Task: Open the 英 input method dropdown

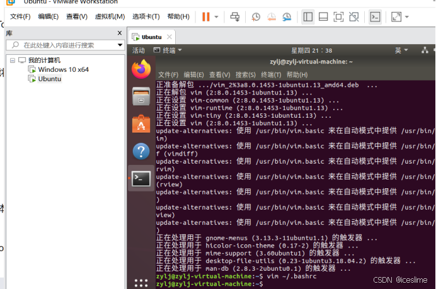Action: coord(401,50)
